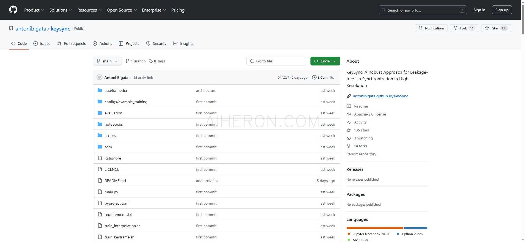The width and height of the screenshot is (525, 242).
Task: Click the 'architecture' commit message
Action: click(x=206, y=90)
